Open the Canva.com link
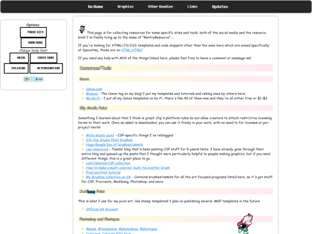 coord(94,89)
